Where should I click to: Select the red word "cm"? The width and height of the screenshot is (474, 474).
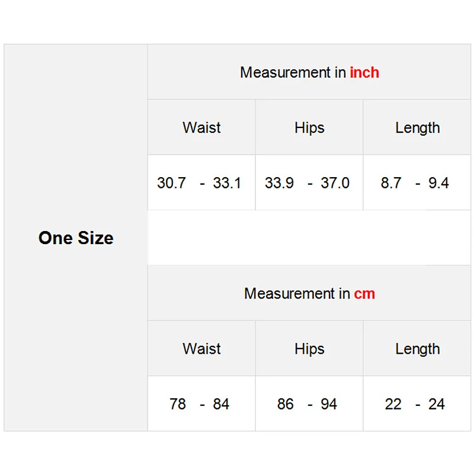364,294
